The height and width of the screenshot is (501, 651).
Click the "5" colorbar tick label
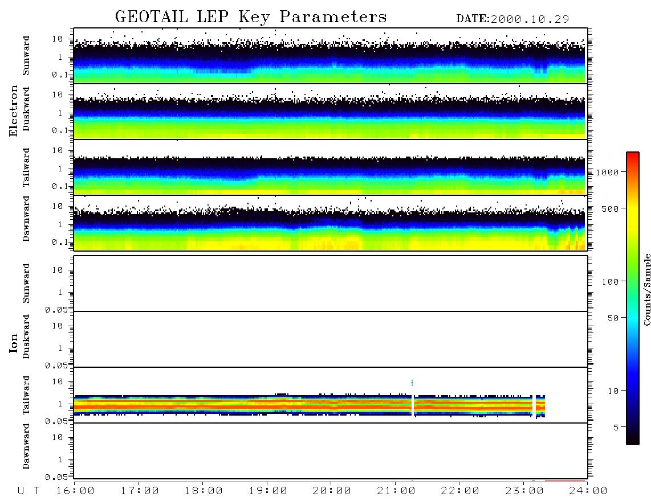click(616, 428)
